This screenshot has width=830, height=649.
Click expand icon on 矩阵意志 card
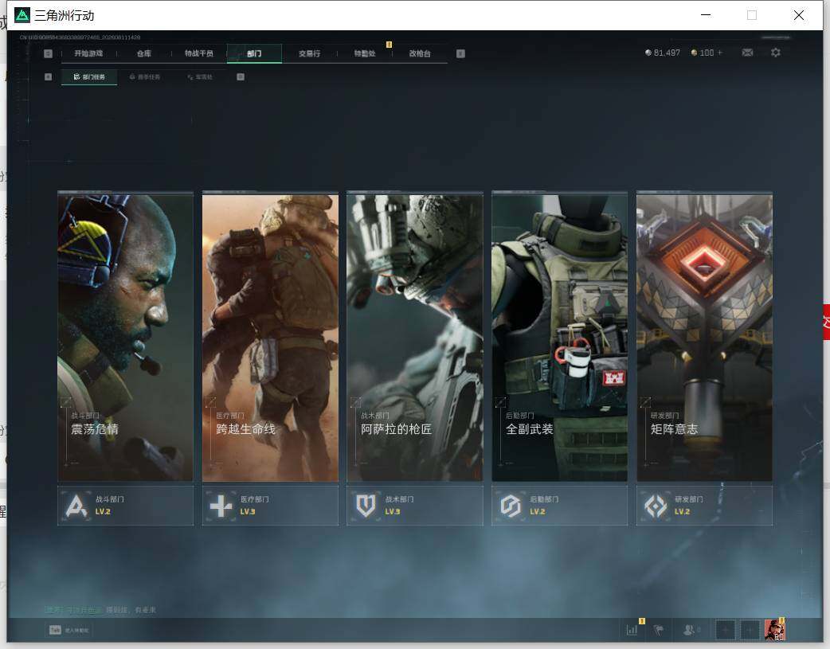645,402
